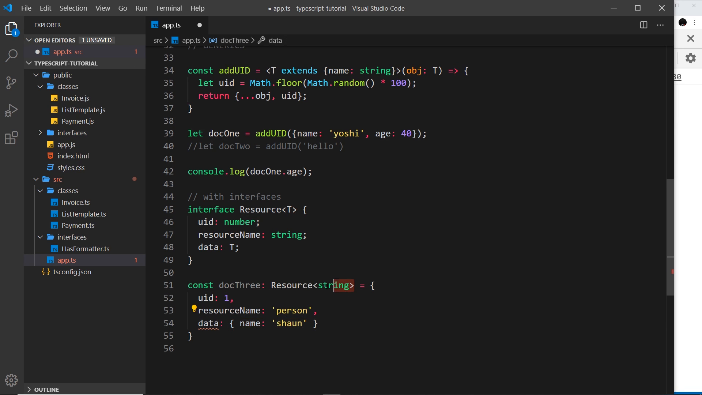
Task: Open HasFormatter.ts in src interfaces
Action: pyautogui.click(x=86, y=249)
